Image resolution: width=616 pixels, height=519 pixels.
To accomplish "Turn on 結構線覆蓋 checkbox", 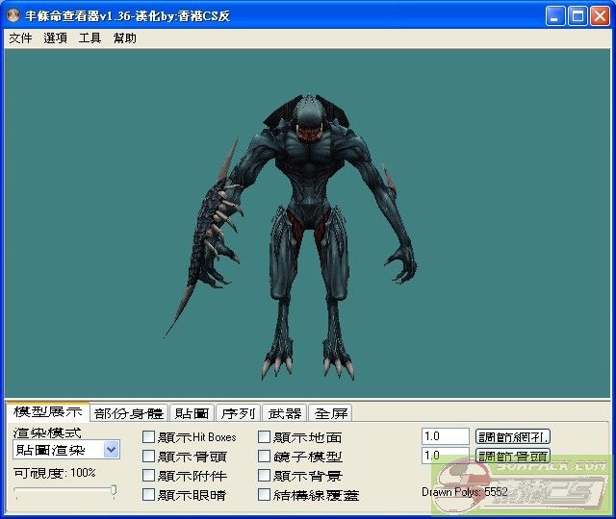I will [x=265, y=495].
